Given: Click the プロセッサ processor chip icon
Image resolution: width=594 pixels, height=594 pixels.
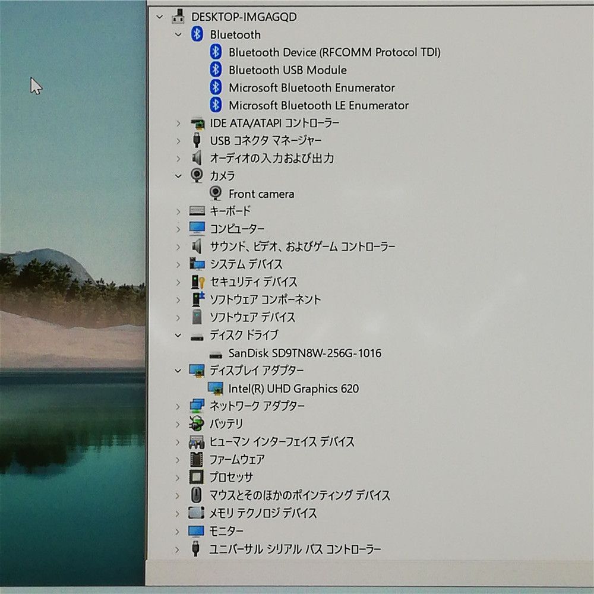Looking at the screenshot, I should (x=197, y=477).
